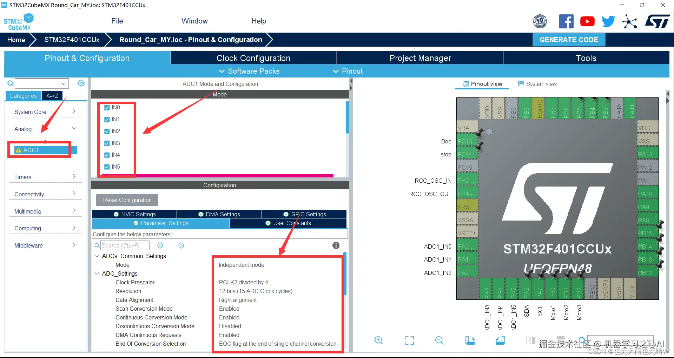674x358 pixels.
Task: Switch to the Project Manager tab
Action: (420, 58)
